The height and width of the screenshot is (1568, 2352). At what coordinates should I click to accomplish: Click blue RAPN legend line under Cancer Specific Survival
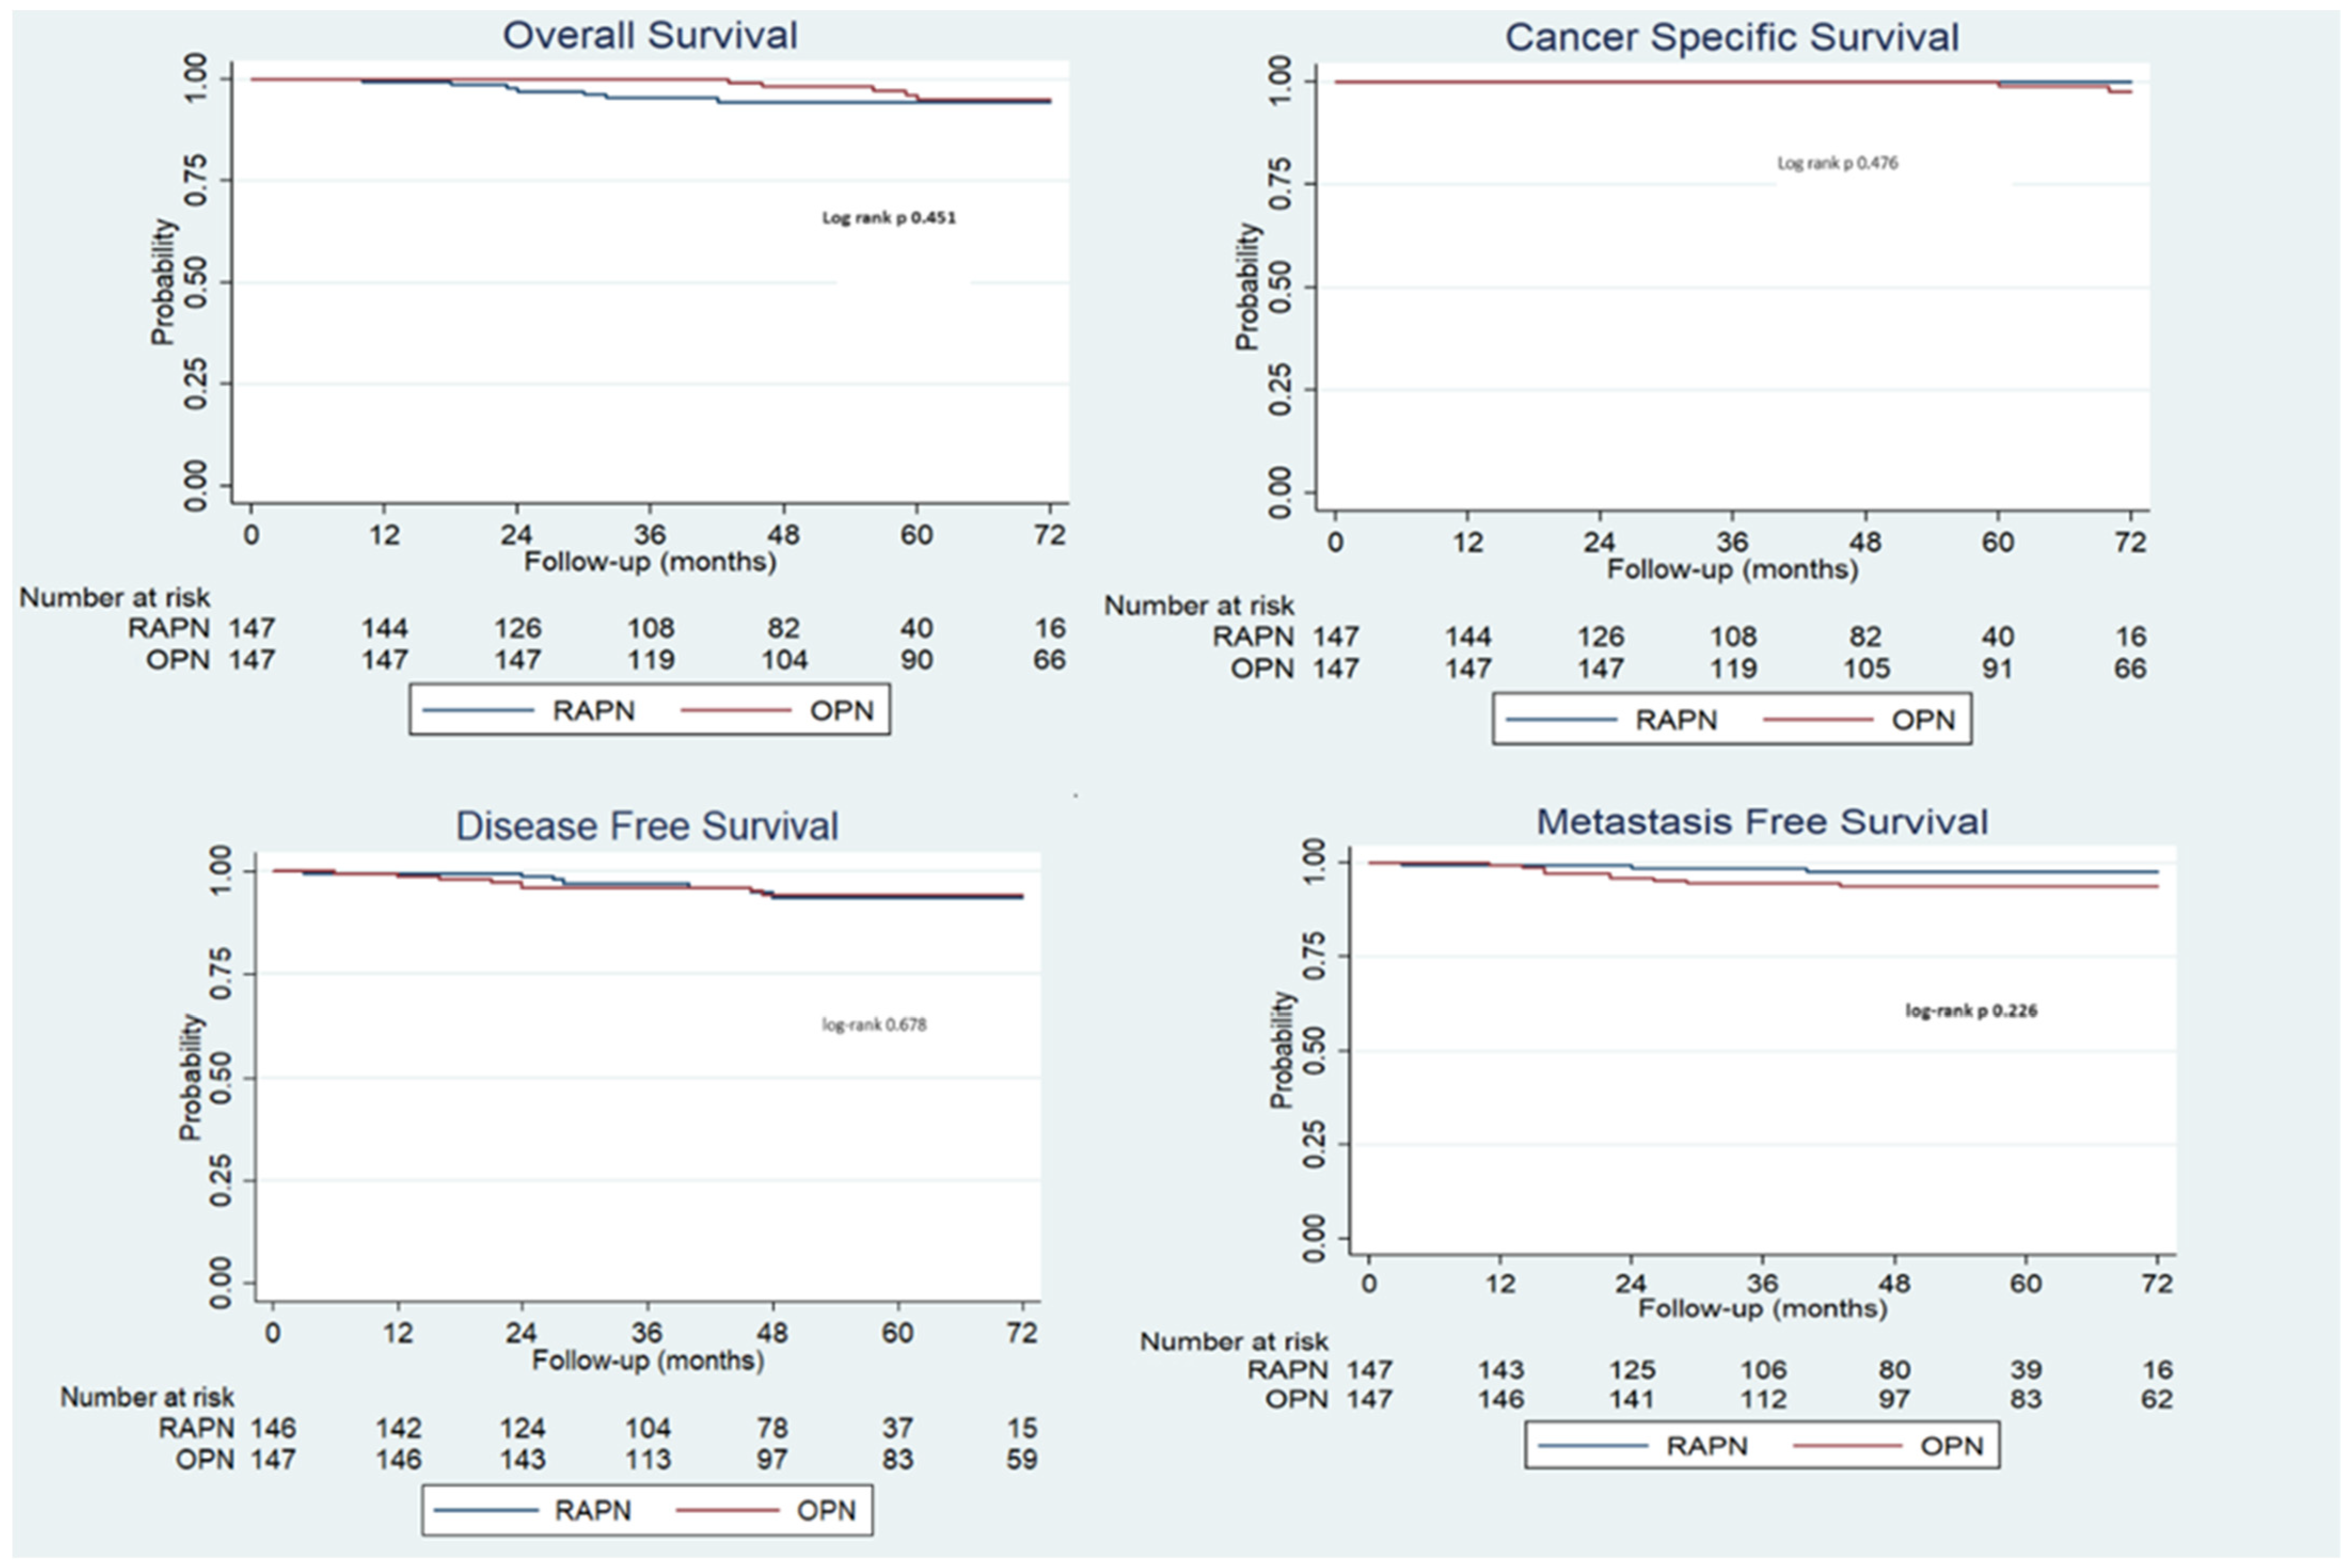click(1561, 720)
